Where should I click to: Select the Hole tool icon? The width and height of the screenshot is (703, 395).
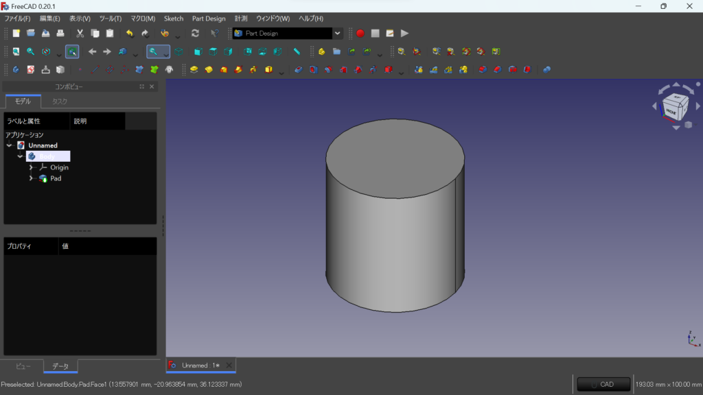pos(313,69)
